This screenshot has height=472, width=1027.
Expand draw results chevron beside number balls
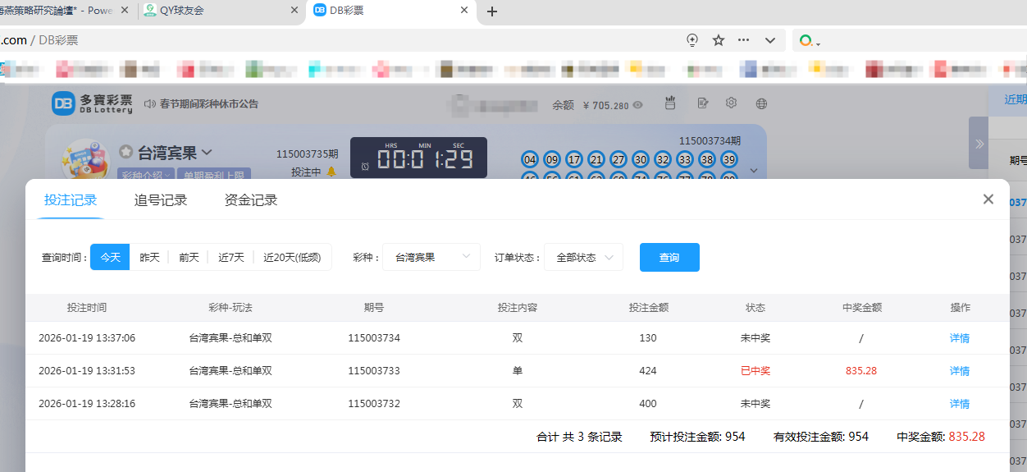(x=754, y=171)
